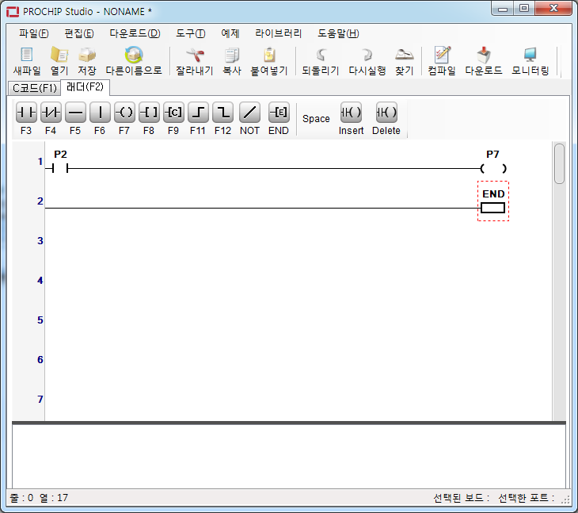The image size is (578, 513).
Task: Click the 다운로드 toolbar icon
Action: click(484, 55)
